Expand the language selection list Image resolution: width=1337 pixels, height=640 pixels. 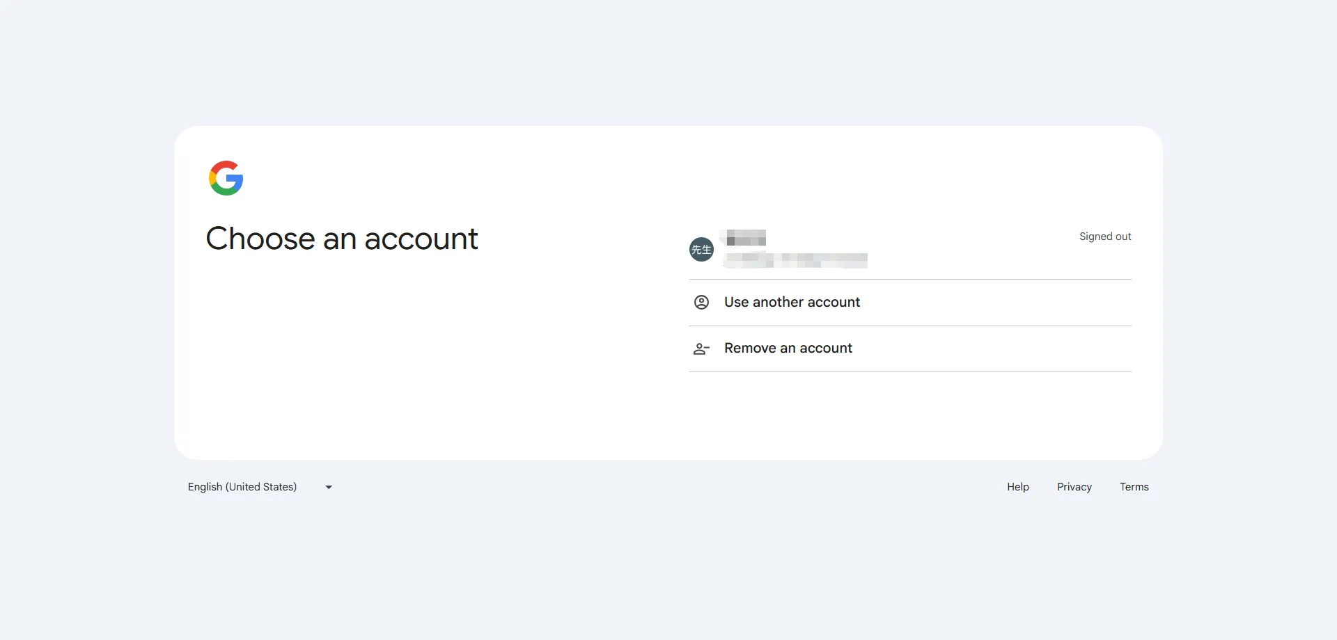[258, 486]
